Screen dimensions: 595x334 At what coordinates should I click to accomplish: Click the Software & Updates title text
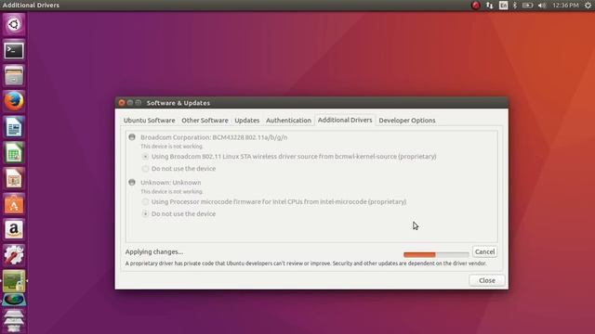pyautogui.click(x=178, y=103)
